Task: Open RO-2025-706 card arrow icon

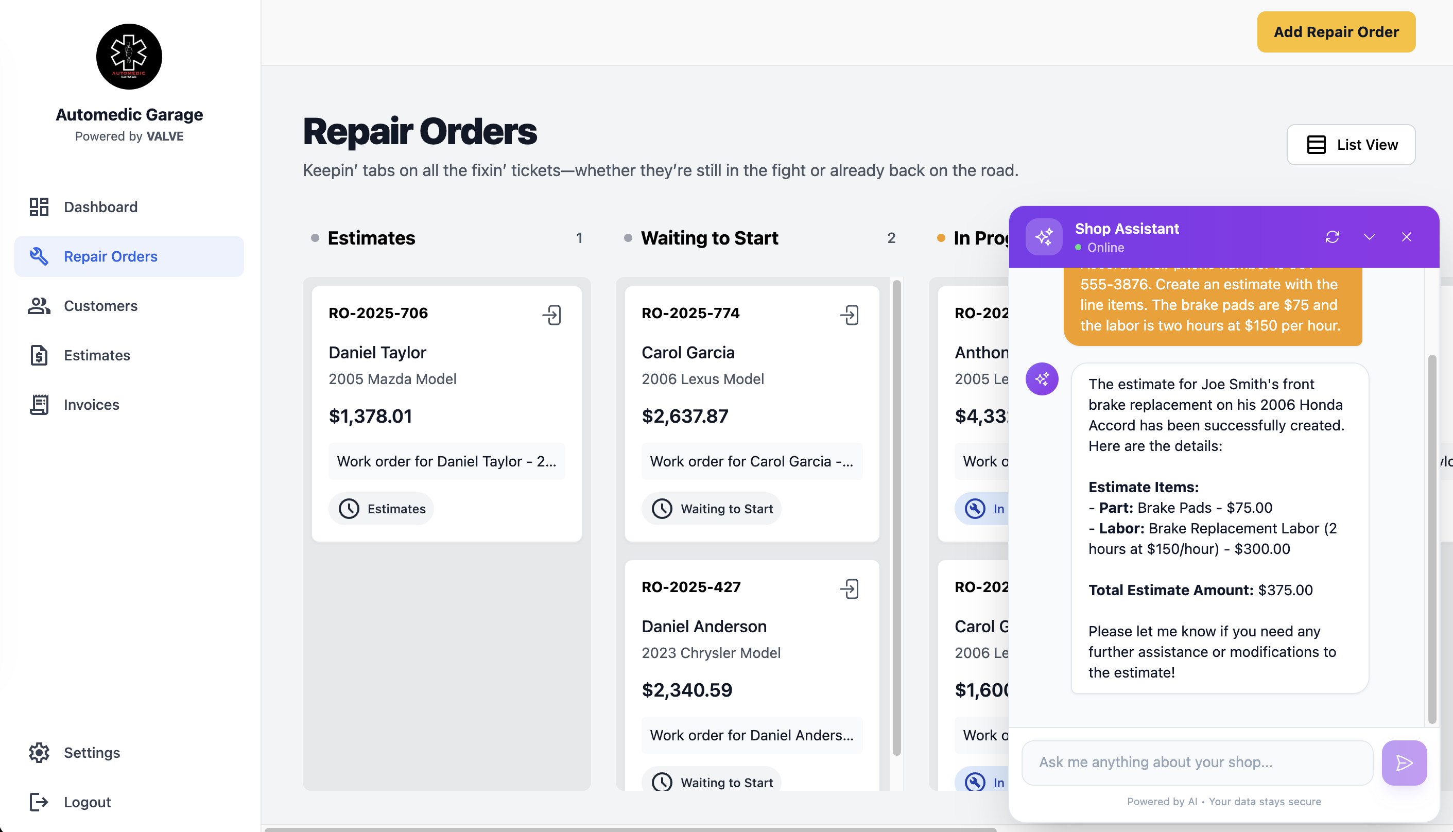Action: pos(551,315)
